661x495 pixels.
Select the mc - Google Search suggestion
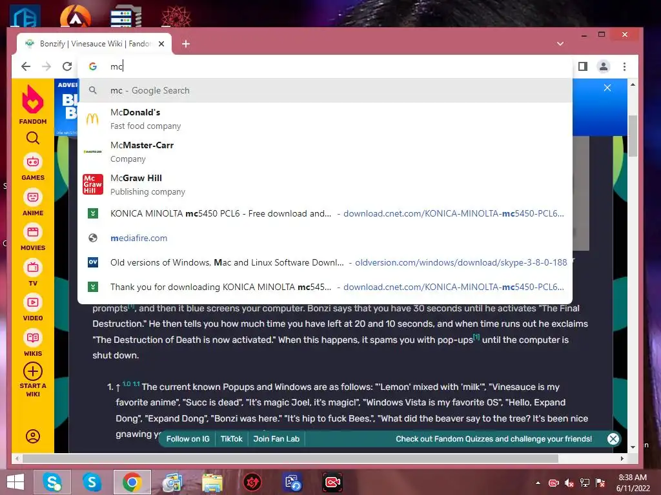(x=325, y=90)
